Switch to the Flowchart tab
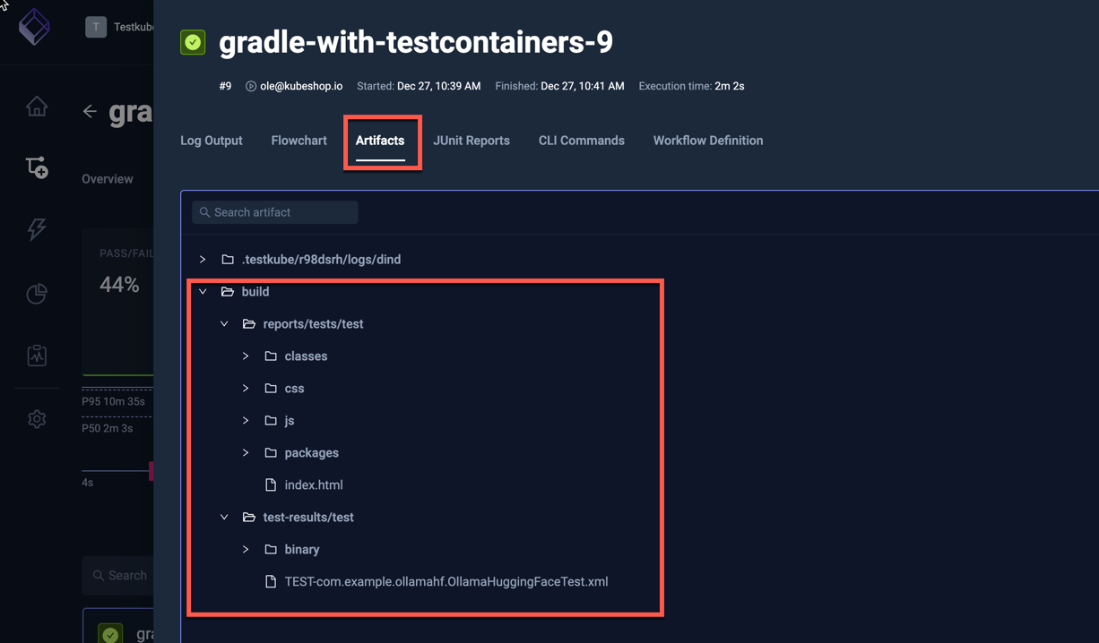The width and height of the screenshot is (1099, 643). (x=299, y=141)
